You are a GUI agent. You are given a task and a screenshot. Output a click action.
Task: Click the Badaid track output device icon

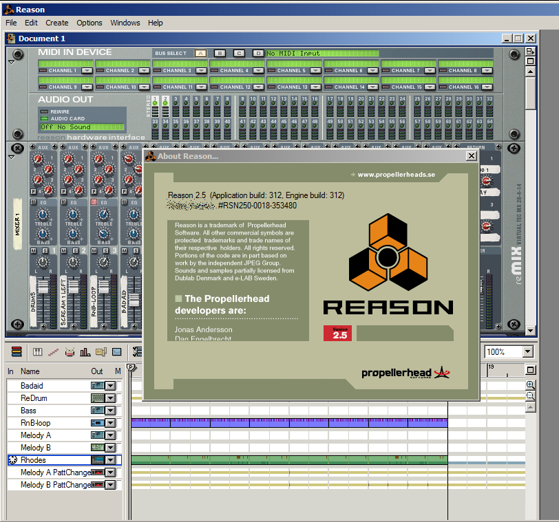click(x=97, y=386)
